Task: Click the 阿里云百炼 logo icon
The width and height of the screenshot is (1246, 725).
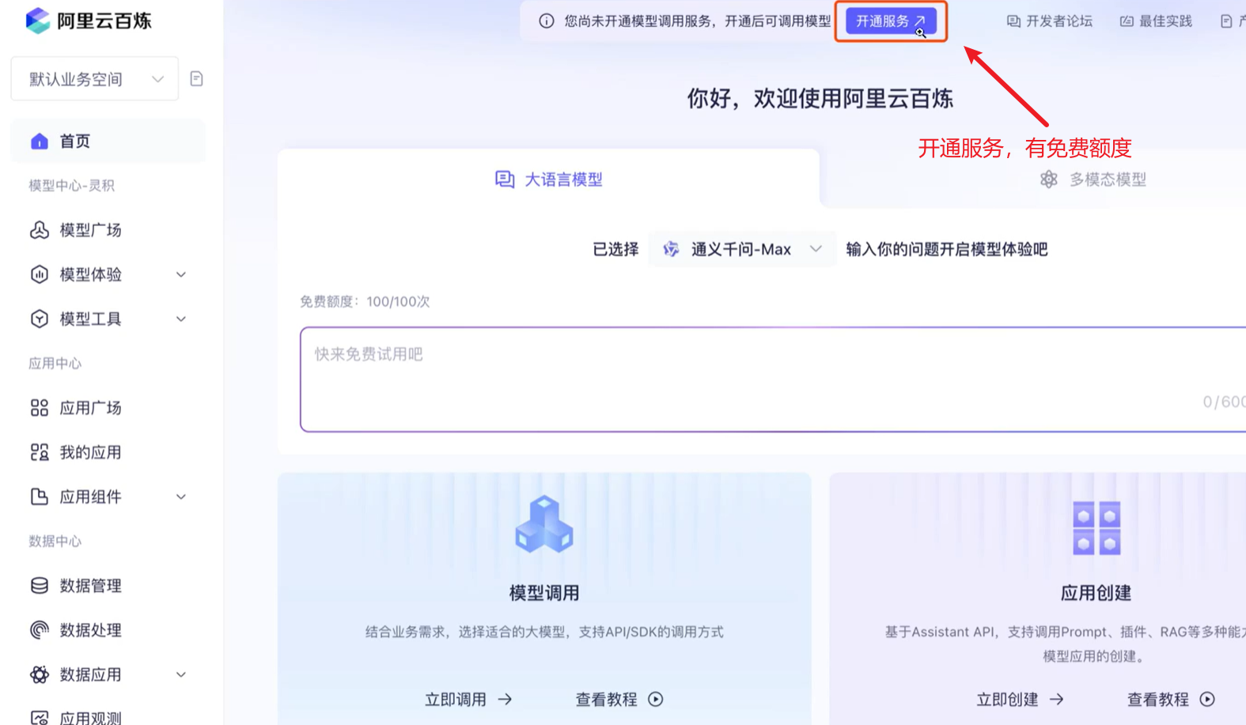Action: click(x=37, y=21)
